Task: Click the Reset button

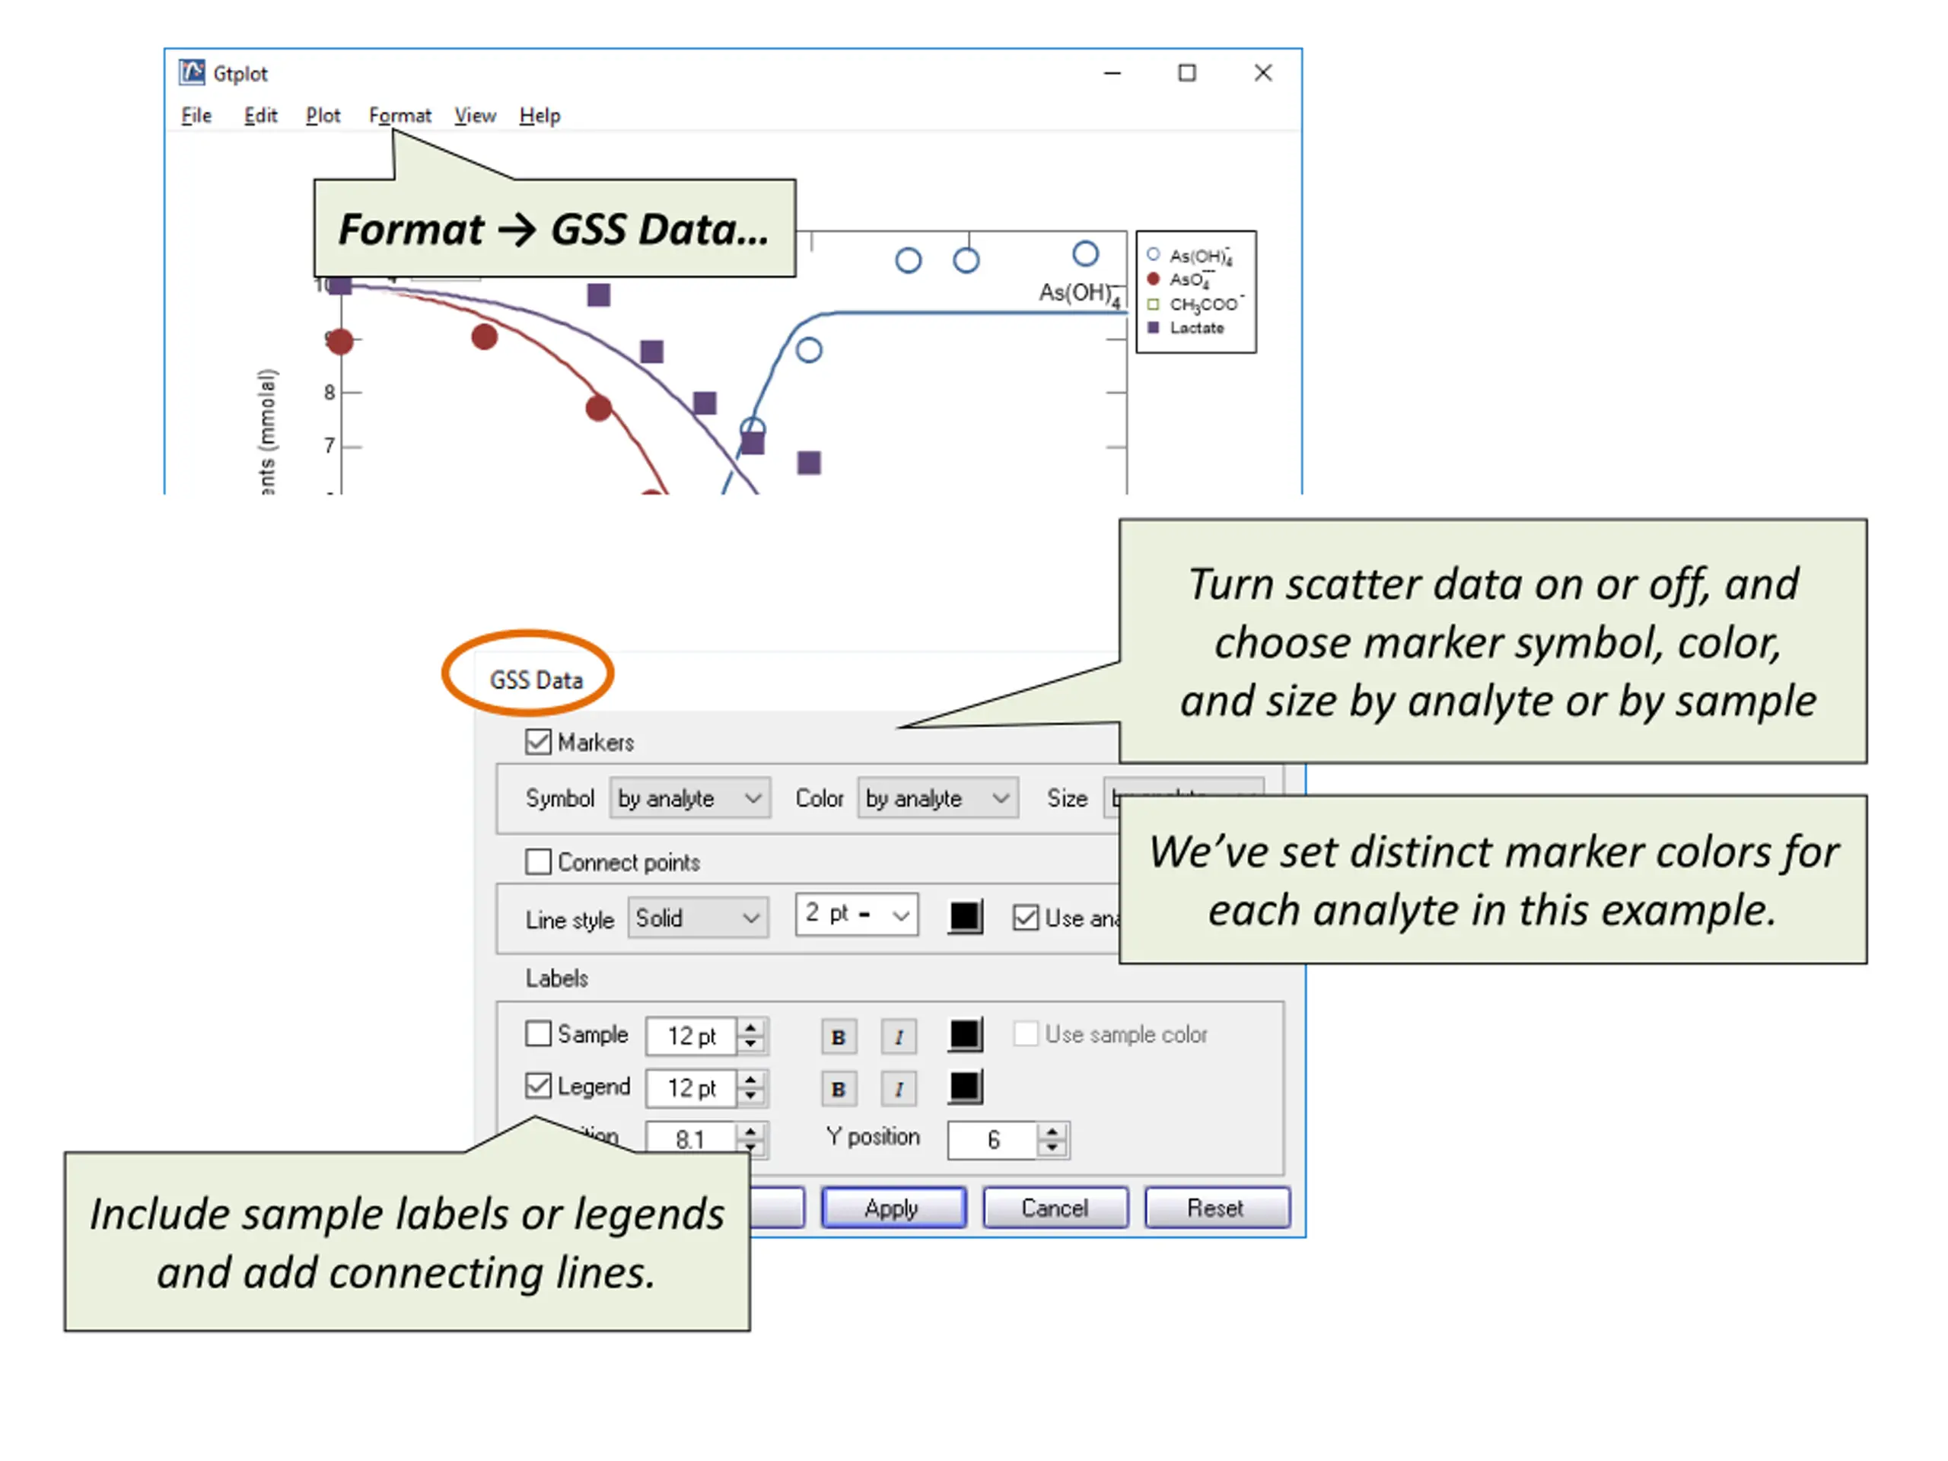Action: 1216,1208
